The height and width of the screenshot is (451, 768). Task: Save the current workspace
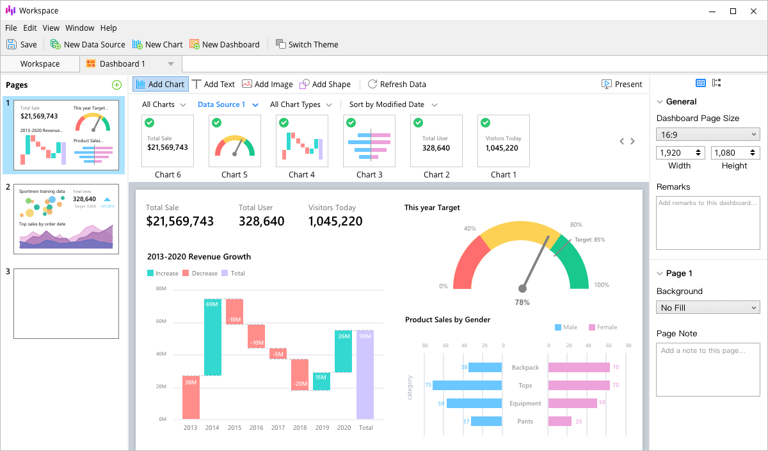coord(22,44)
